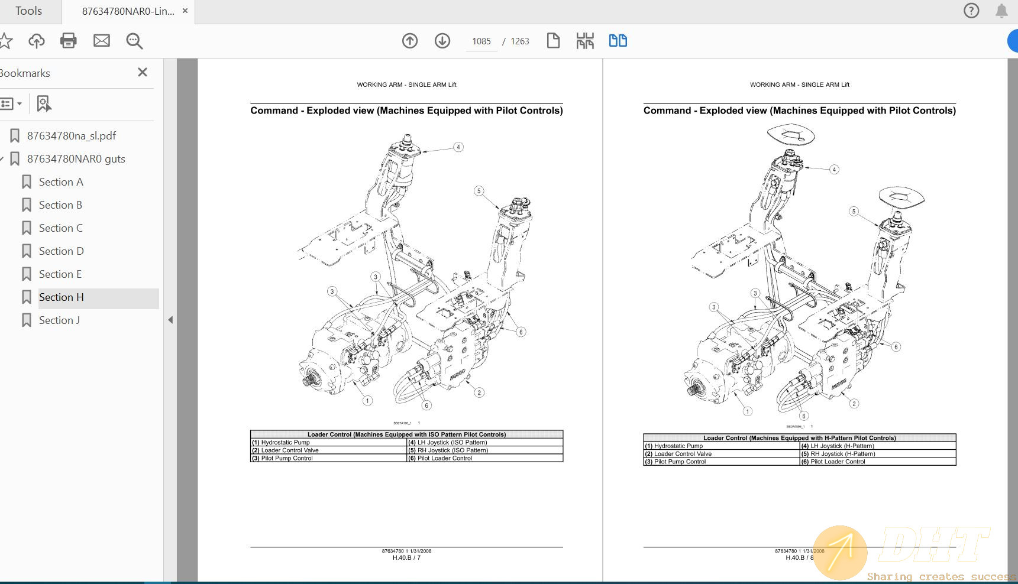Add document to favorites with star icon
Viewport: 1018px width, 584px height.
click(6, 41)
